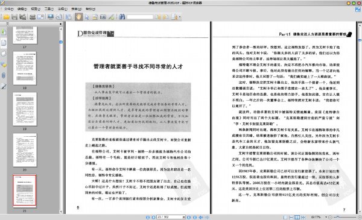Open the 文件 (File) menu

pyautogui.click(x=9, y=9)
